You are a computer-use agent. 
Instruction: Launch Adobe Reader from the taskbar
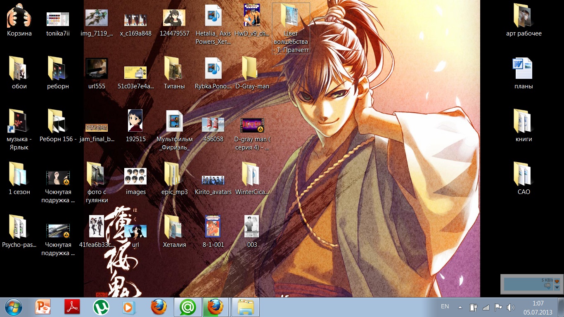pos(72,307)
